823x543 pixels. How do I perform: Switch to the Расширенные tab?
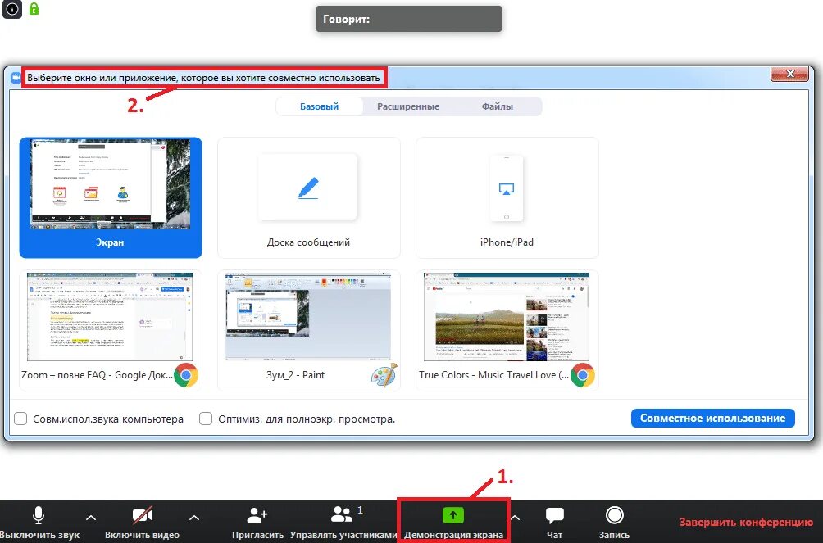coord(408,106)
